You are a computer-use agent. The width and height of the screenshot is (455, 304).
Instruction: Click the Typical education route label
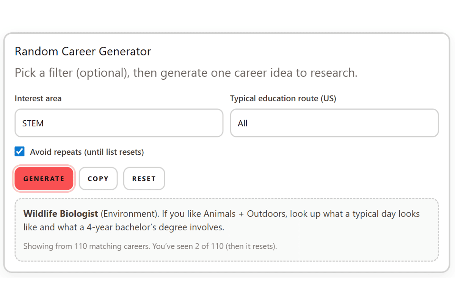pyautogui.click(x=283, y=98)
